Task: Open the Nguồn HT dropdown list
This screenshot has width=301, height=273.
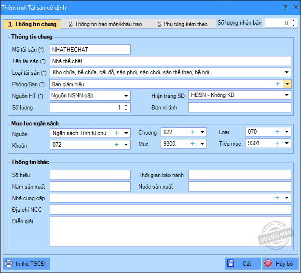Action: coord(126,96)
